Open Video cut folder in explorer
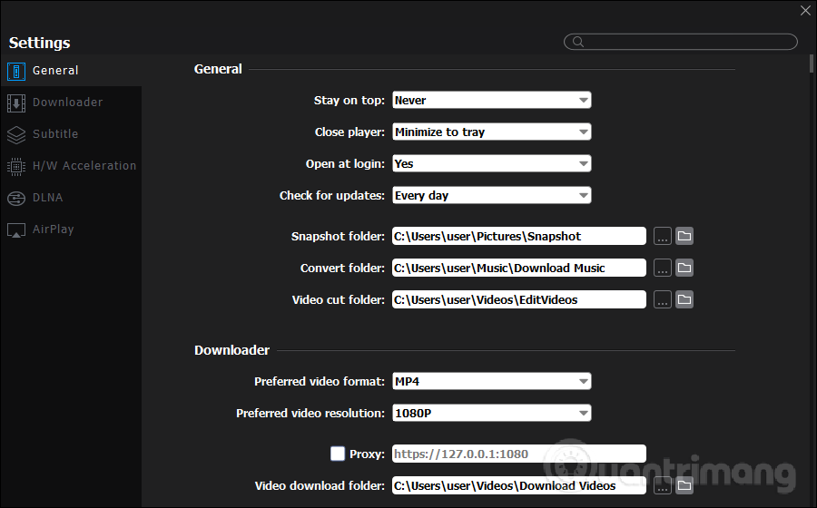The width and height of the screenshot is (817, 508). [x=684, y=299]
